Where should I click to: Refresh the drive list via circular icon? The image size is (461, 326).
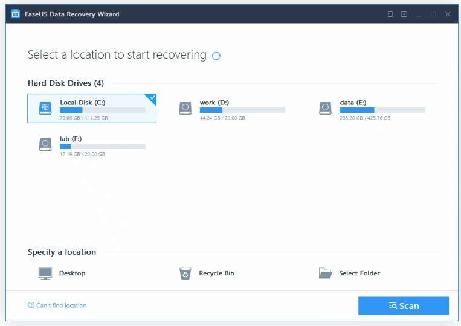[216, 56]
